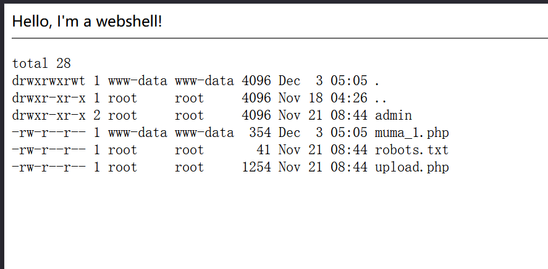Click the "total 28" line
Screen dimensions: 548x269
tap(41, 63)
